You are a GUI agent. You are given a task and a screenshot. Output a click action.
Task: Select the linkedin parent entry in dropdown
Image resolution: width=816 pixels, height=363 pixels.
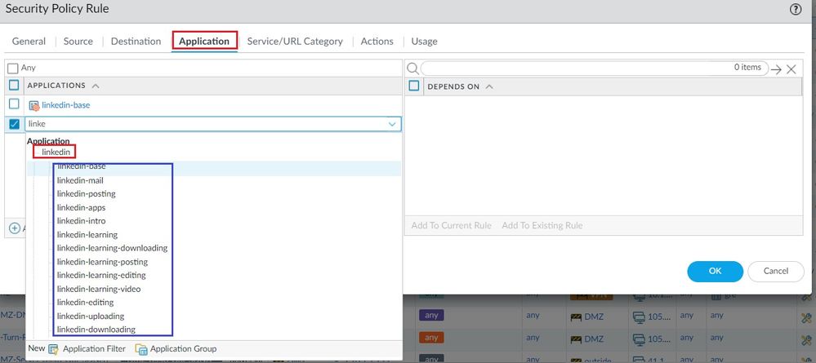(x=56, y=152)
